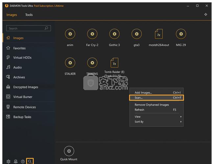Open Remote Devices section
Image resolution: width=212 pixels, height=164 pixels.
(29, 107)
